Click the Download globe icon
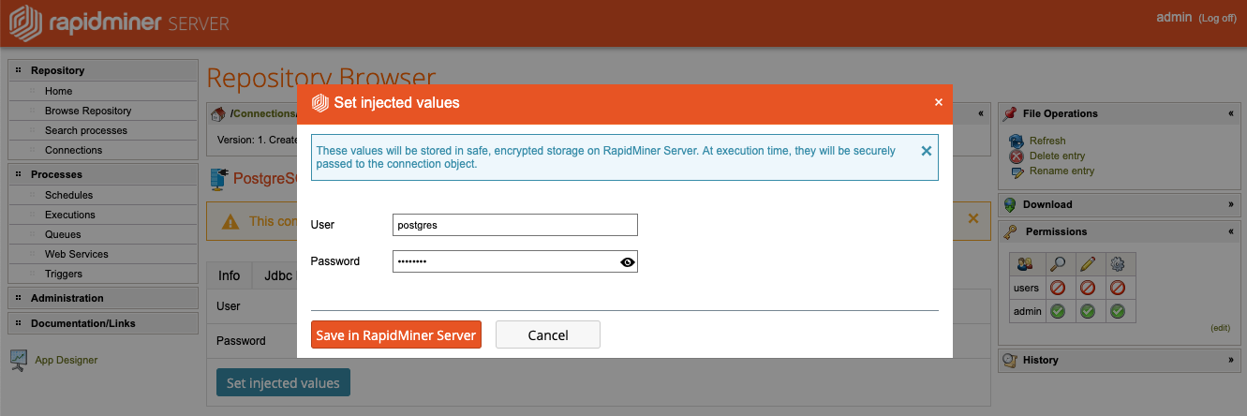This screenshot has width=1247, height=416. [x=1010, y=204]
